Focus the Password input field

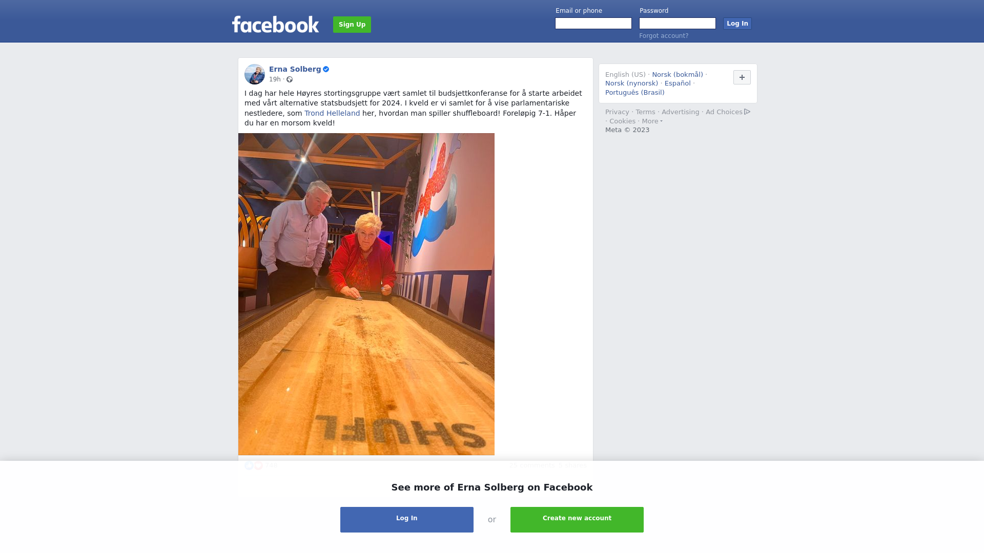[678, 24]
